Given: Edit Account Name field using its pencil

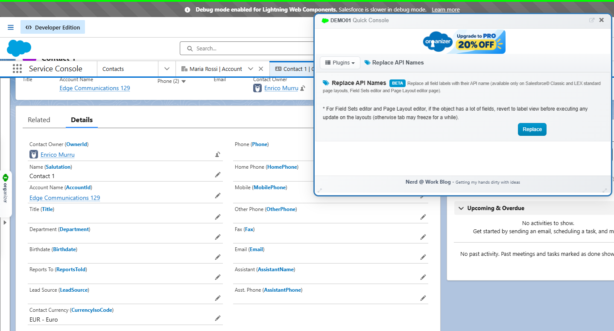Looking at the screenshot, I should (x=218, y=196).
